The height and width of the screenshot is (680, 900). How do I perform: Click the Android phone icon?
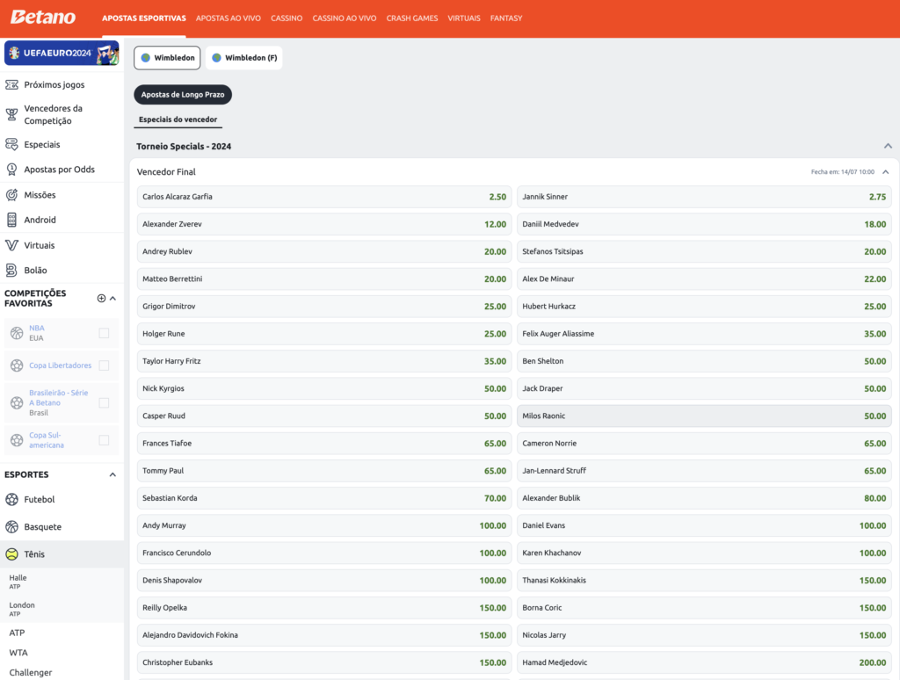pos(11,220)
